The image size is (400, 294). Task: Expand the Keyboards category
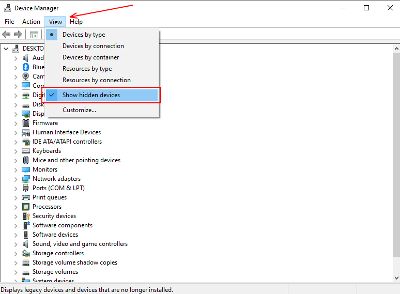click(x=16, y=151)
